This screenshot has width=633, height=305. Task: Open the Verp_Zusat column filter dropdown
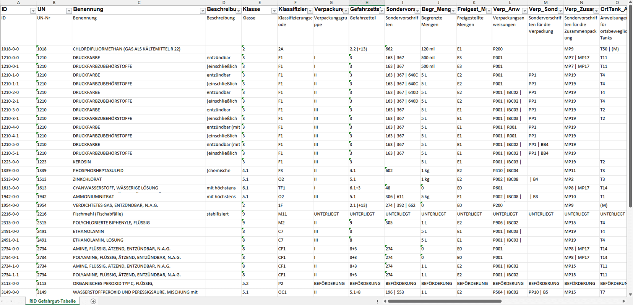(596, 11)
